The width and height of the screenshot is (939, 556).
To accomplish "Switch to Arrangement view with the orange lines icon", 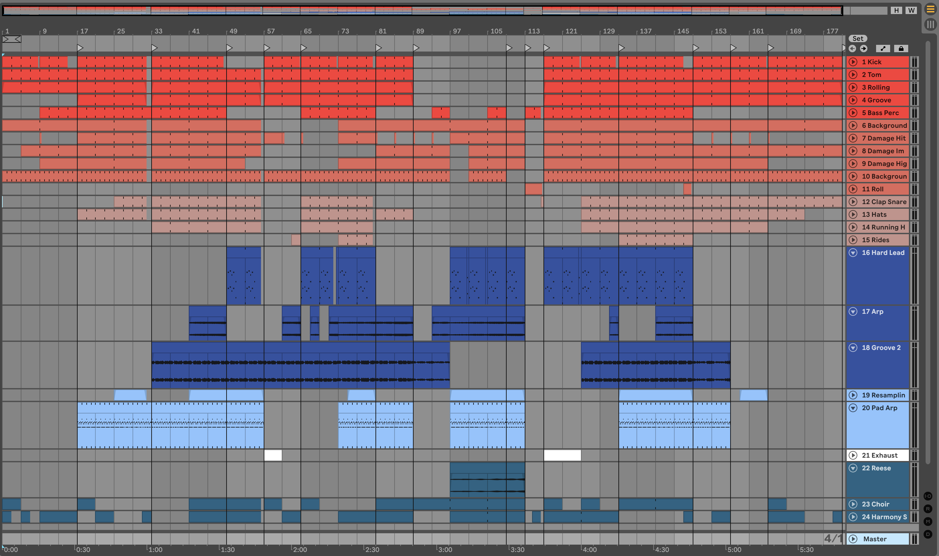I will [930, 9].
